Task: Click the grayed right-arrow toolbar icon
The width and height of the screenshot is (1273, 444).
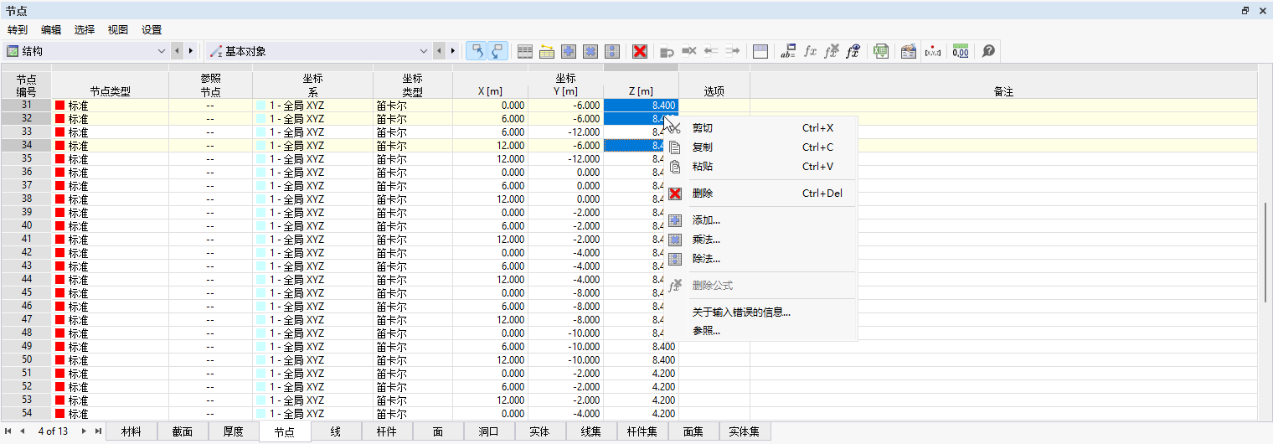Action: [733, 51]
